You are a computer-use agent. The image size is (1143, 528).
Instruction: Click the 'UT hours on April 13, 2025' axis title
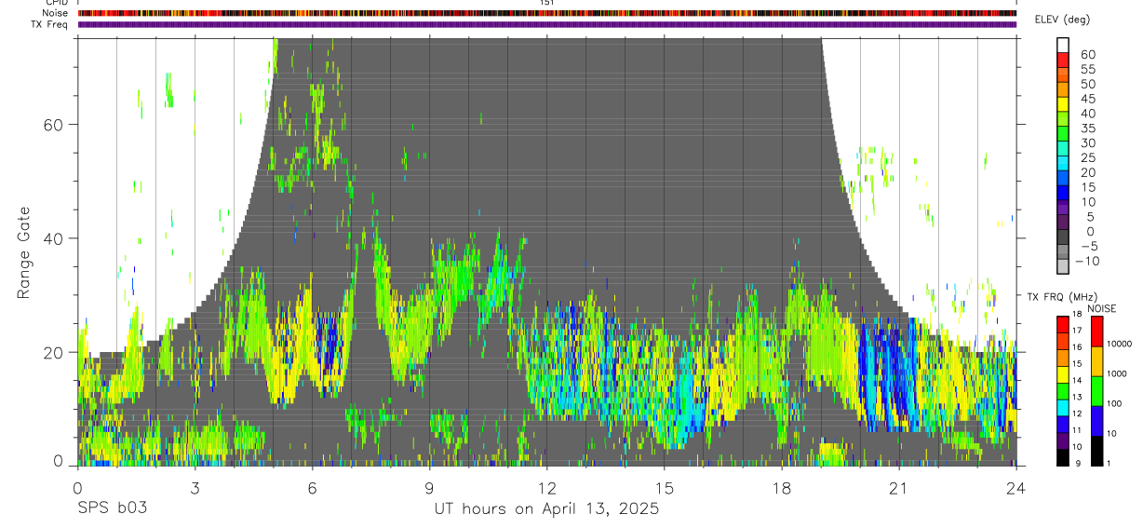click(547, 509)
